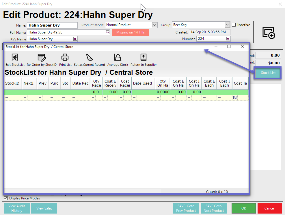
Task: Click the Date Rec filter row cell
Action: [x=81, y=98]
